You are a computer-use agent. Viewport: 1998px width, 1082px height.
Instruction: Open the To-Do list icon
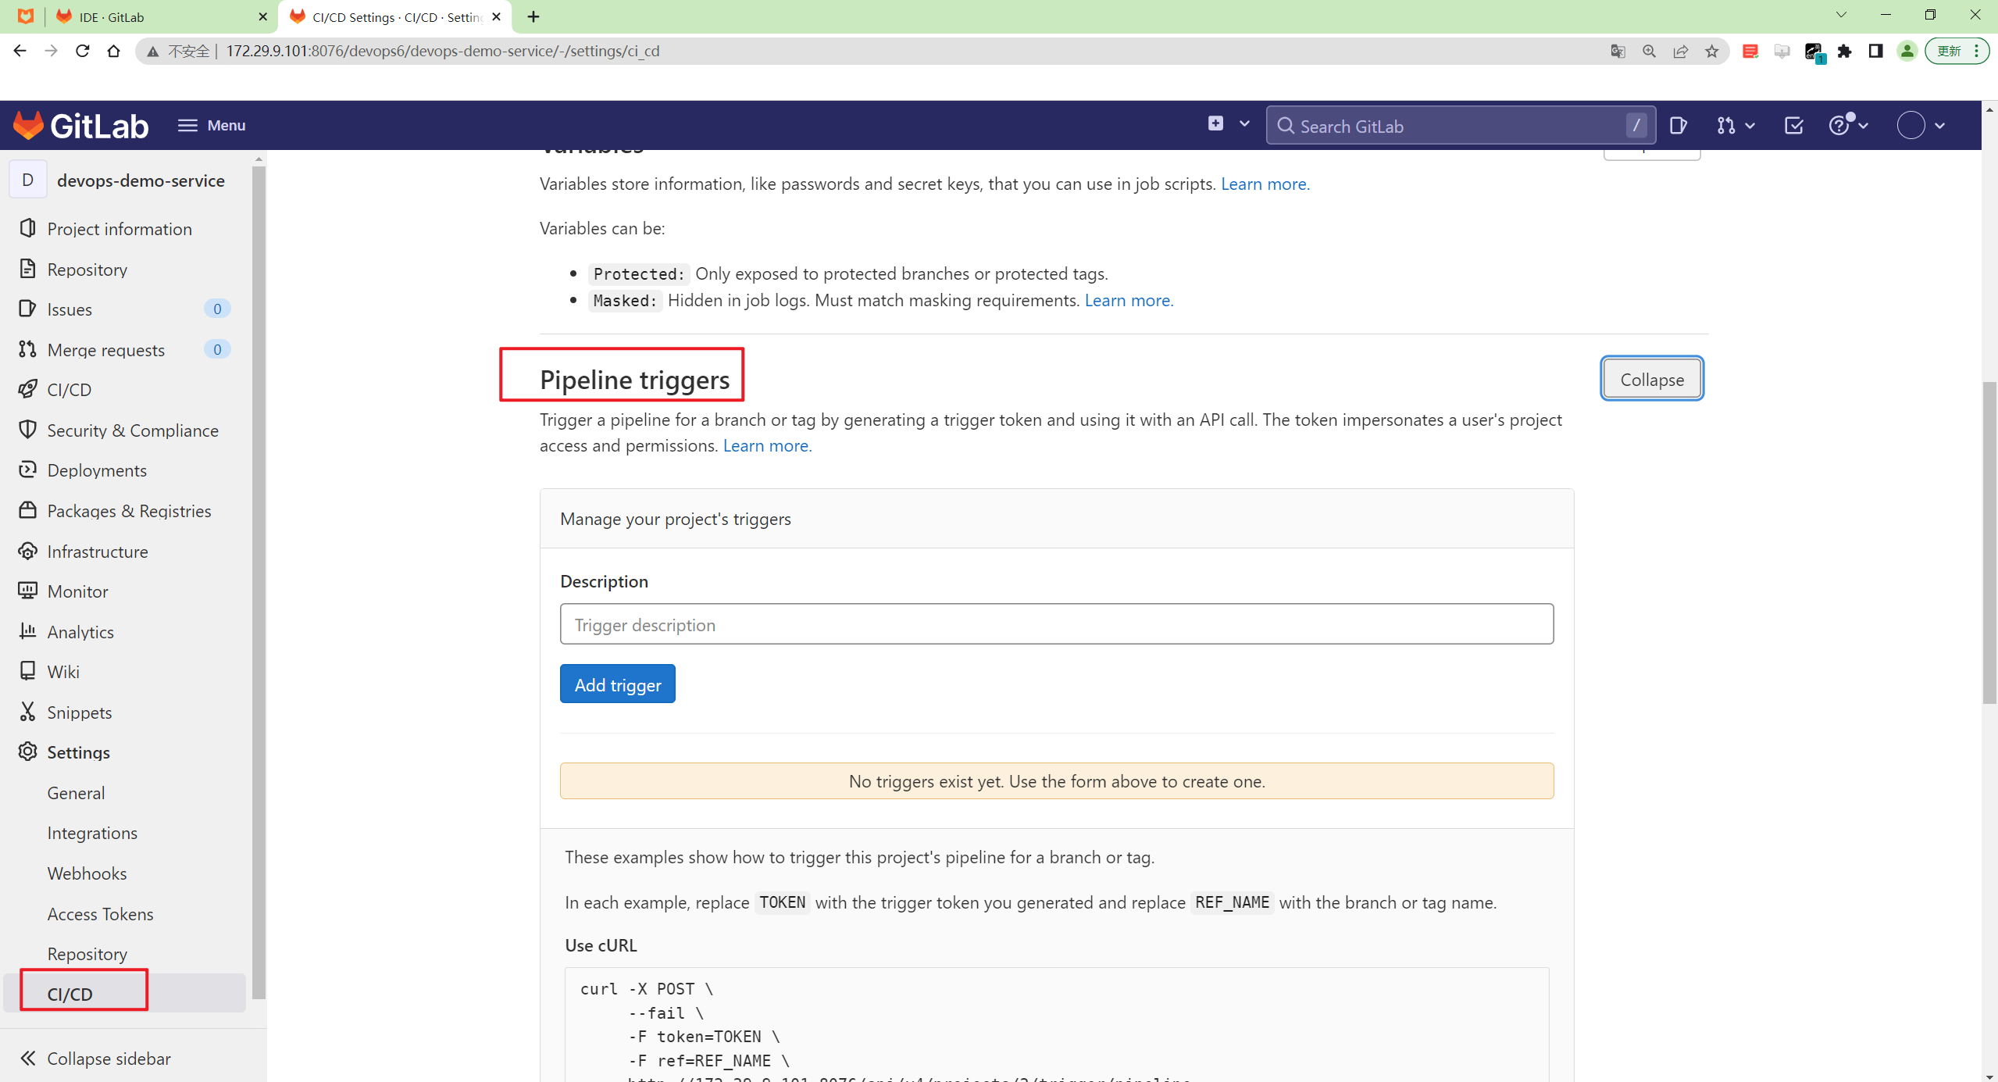(x=1793, y=125)
